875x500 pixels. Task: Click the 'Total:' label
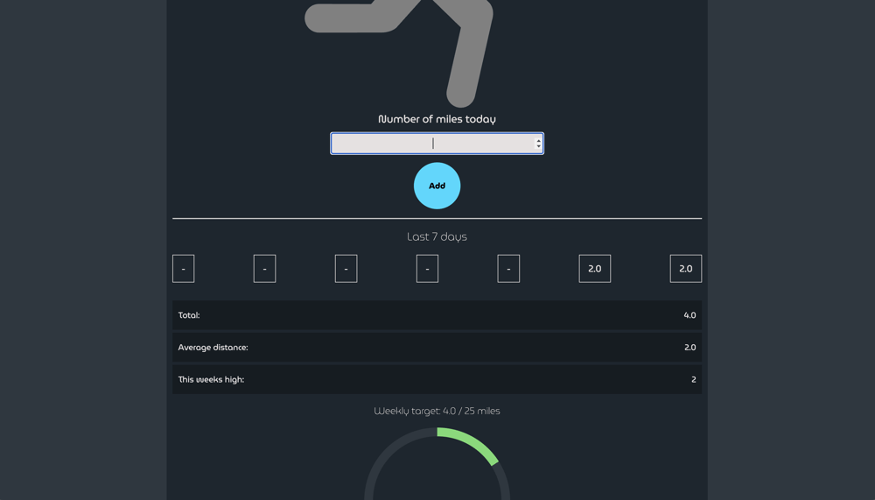(189, 315)
